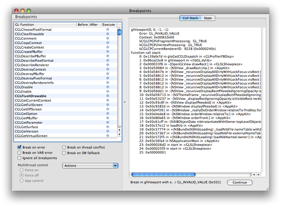Enable Break on thread conflict
The width and height of the screenshot is (281, 207).
(65, 147)
